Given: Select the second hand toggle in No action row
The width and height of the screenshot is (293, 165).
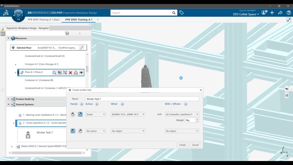Looking at the screenshot, I should point(80,131).
